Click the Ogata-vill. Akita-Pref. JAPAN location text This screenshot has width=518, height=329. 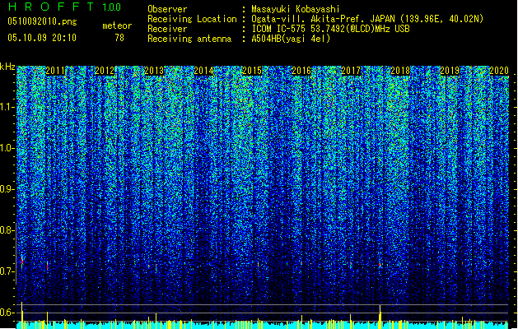tap(367, 19)
